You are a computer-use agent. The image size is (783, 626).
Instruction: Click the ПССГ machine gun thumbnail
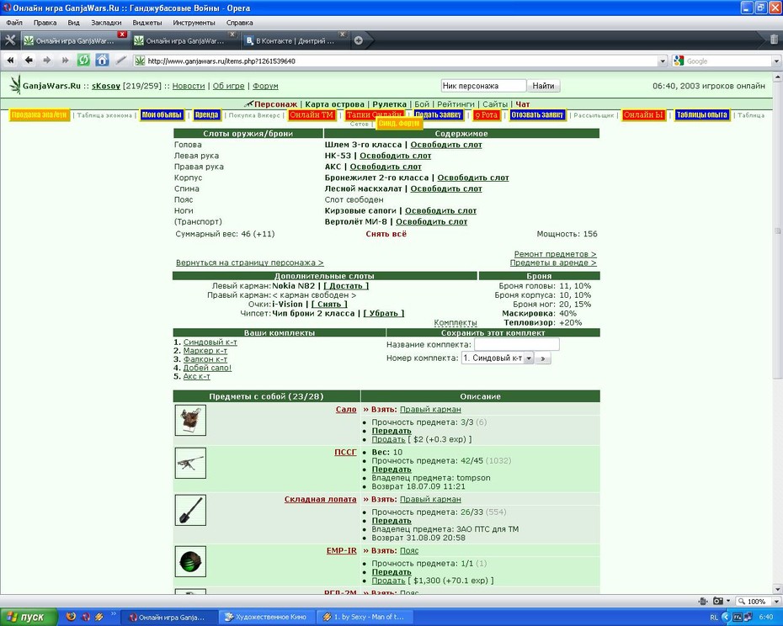[x=190, y=464]
